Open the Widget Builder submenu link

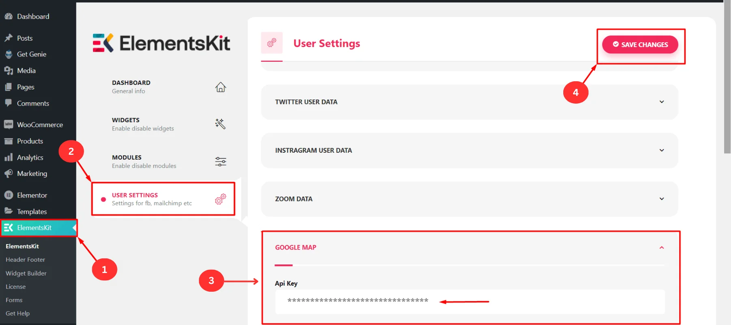pos(26,273)
